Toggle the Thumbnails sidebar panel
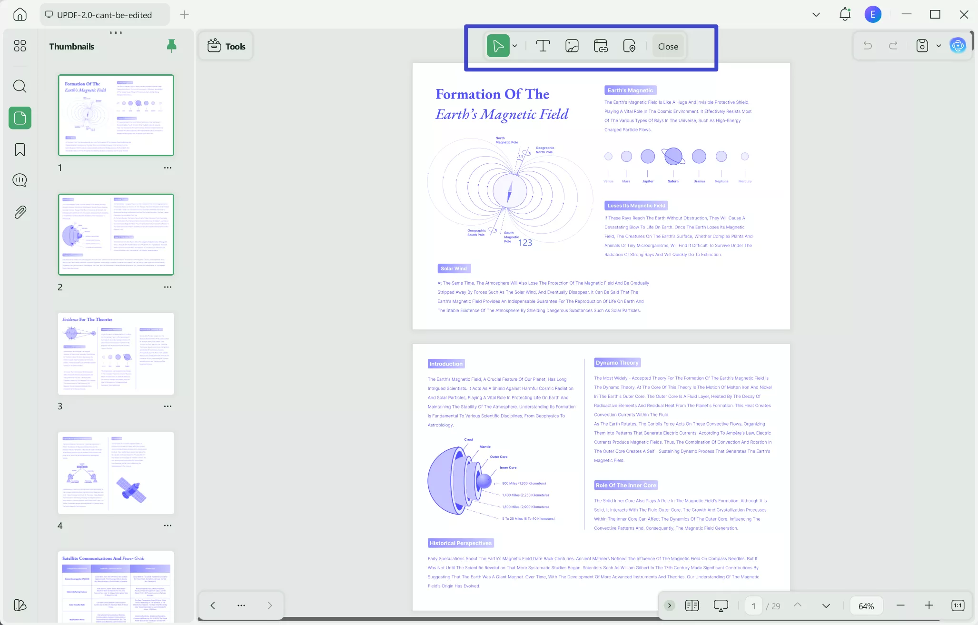978x625 pixels. (20, 118)
